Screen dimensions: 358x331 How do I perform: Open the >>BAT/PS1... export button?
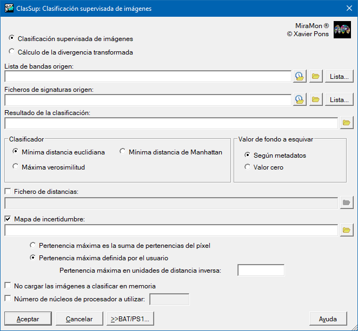coord(130,319)
